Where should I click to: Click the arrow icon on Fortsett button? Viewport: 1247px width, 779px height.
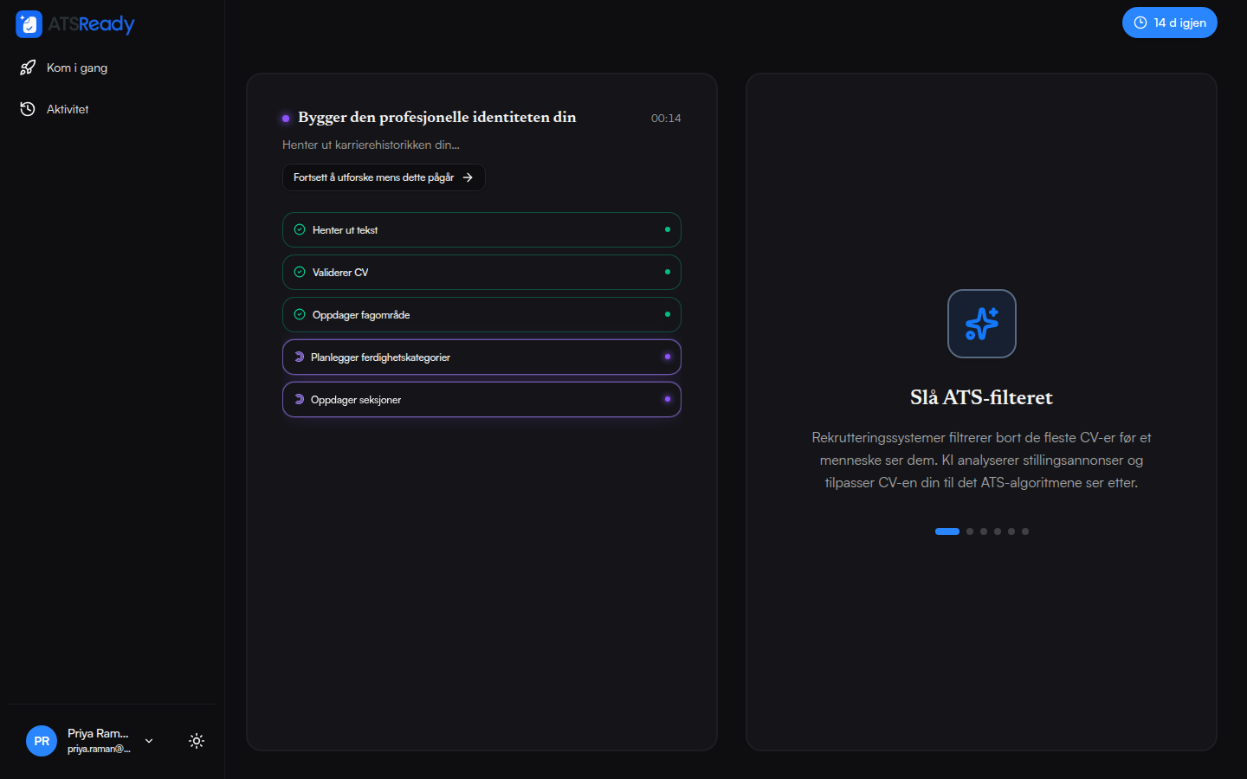click(x=468, y=177)
